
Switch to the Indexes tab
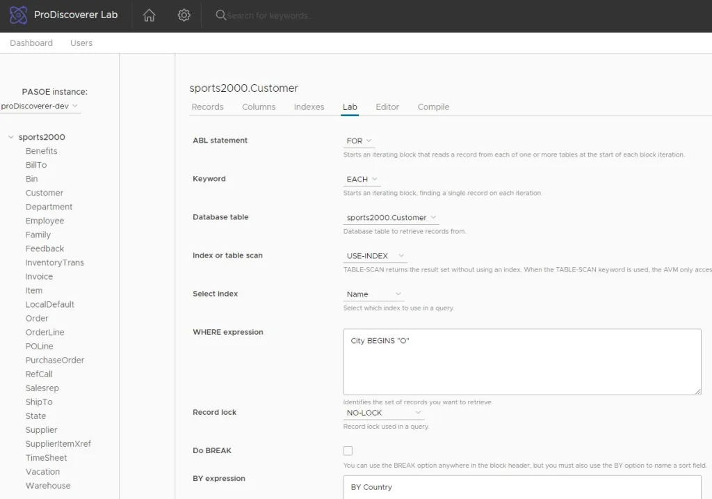coord(309,107)
